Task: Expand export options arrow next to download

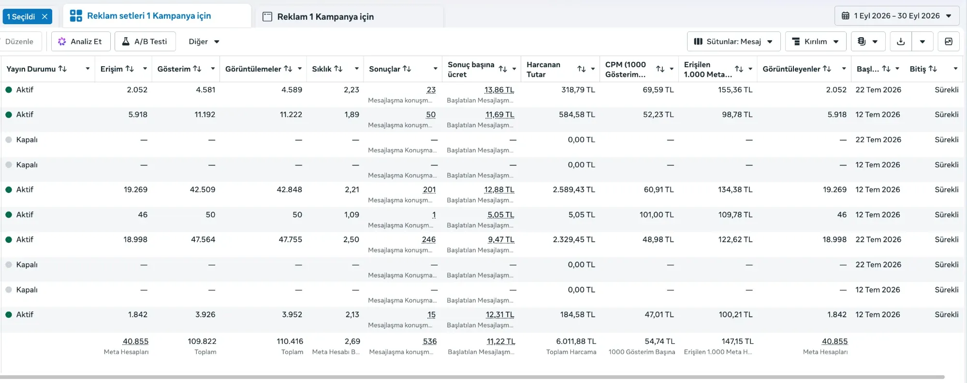Action: pyautogui.click(x=923, y=42)
